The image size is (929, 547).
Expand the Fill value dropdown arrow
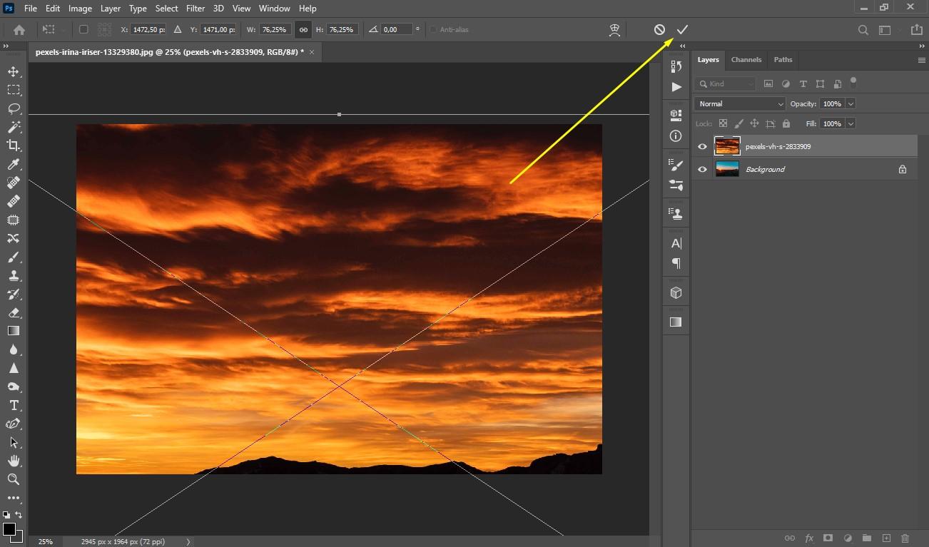pyautogui.click(x=850, y=123)
